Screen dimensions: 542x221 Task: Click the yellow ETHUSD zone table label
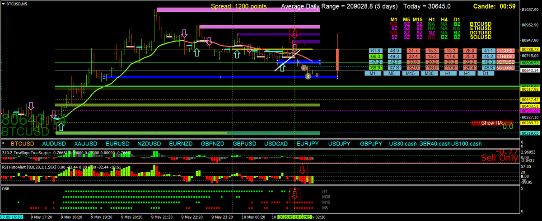(x=481, y=28)
